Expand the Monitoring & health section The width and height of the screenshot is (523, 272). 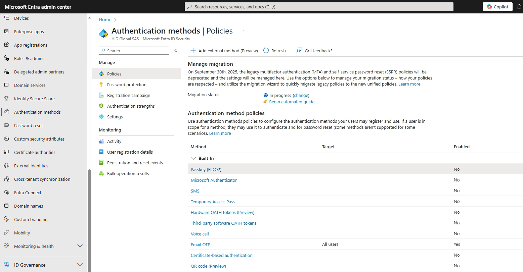pyautogui.click(x=80, y=246)
